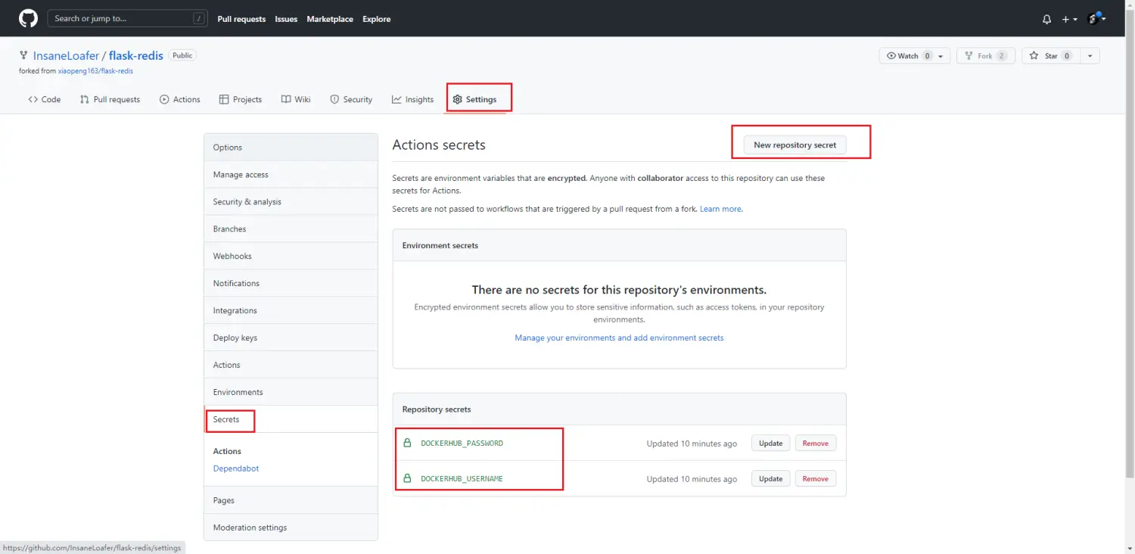The image size is (1135, 554).
Task: Expand the Watch dropdown
Action: (914, 56)
